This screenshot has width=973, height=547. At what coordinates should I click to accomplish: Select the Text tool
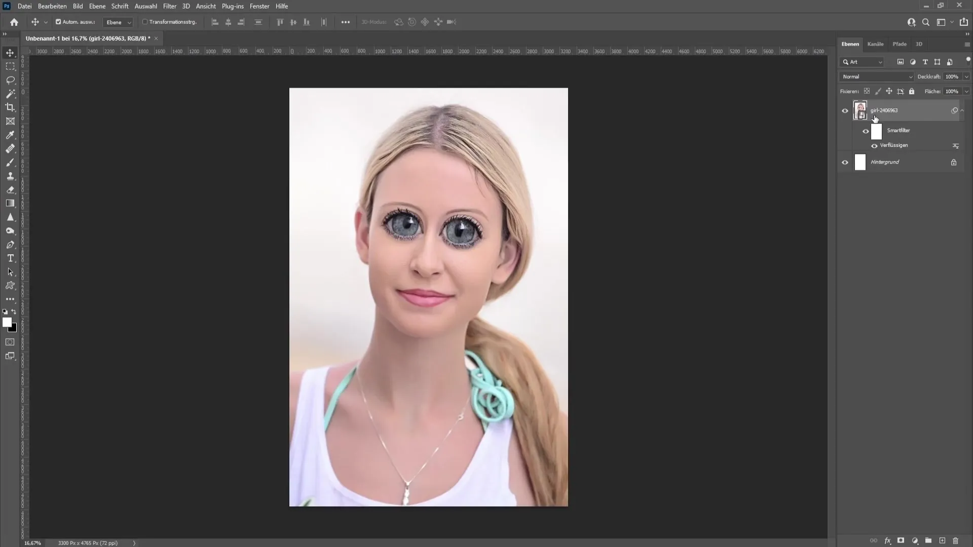(x=10, y=258)
